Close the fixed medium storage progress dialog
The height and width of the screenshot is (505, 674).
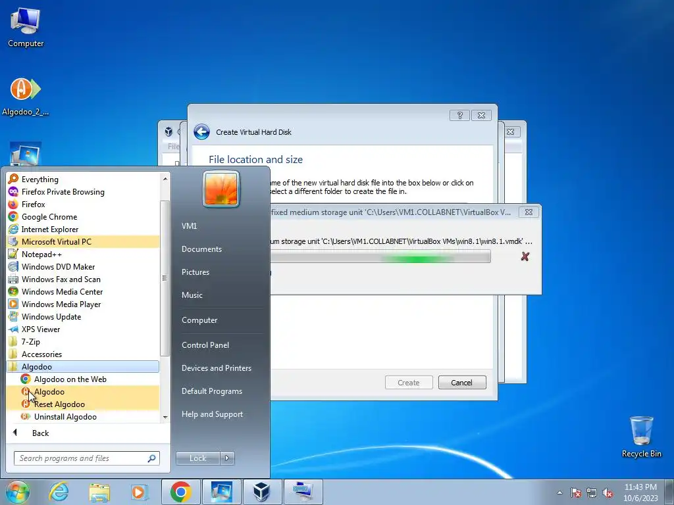click(x=529, y=212)
